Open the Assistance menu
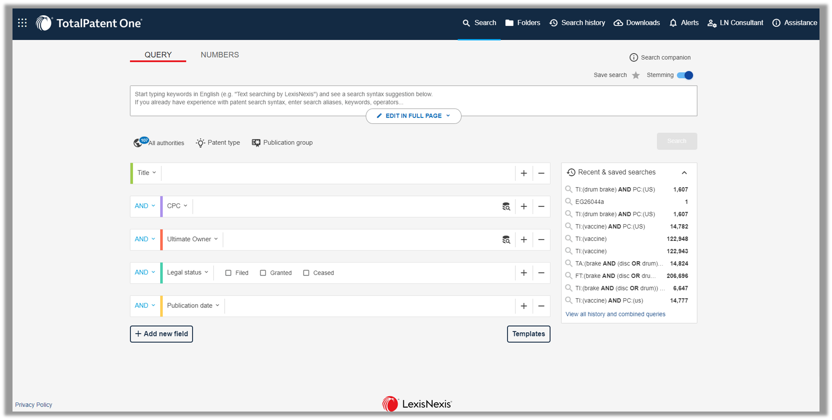 [x=794, y=23]
